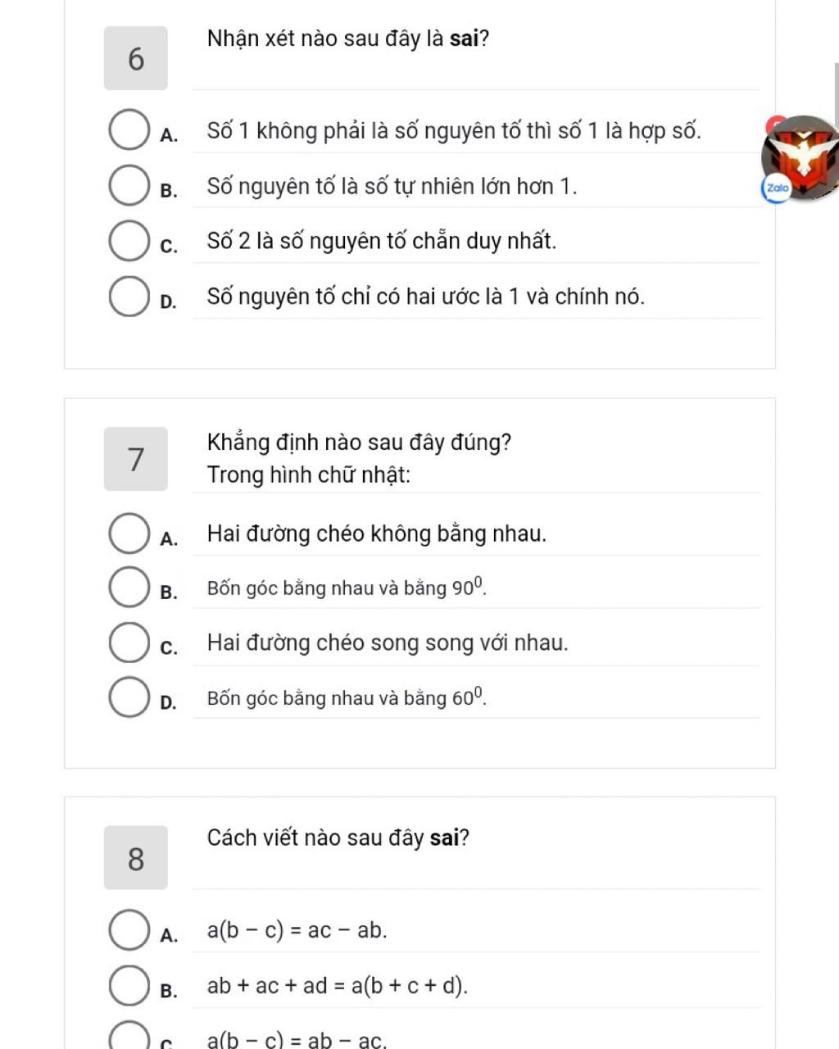Pick option D for question 6

click(129, 297)
